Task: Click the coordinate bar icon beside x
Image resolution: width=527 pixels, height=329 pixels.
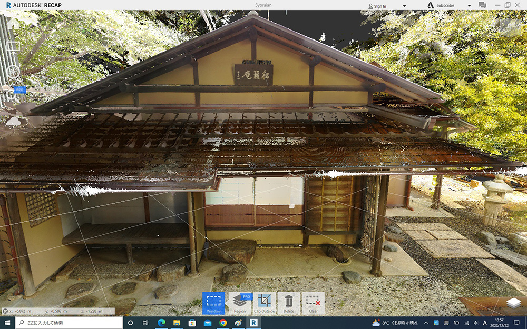Action: [x=5, y=311]
